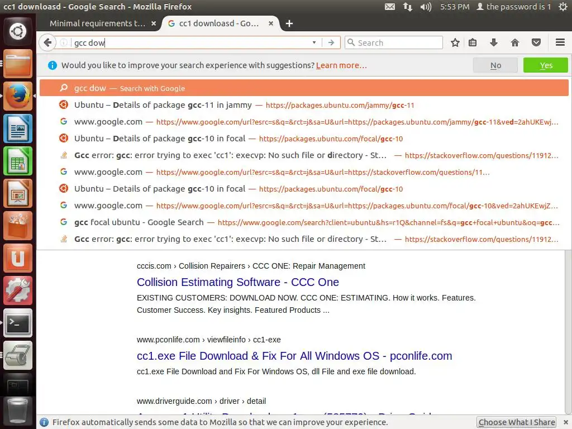Screen dimensions: 572x429
Task: Open Pocket icon in toolbar
Action: tap(536, 42)
